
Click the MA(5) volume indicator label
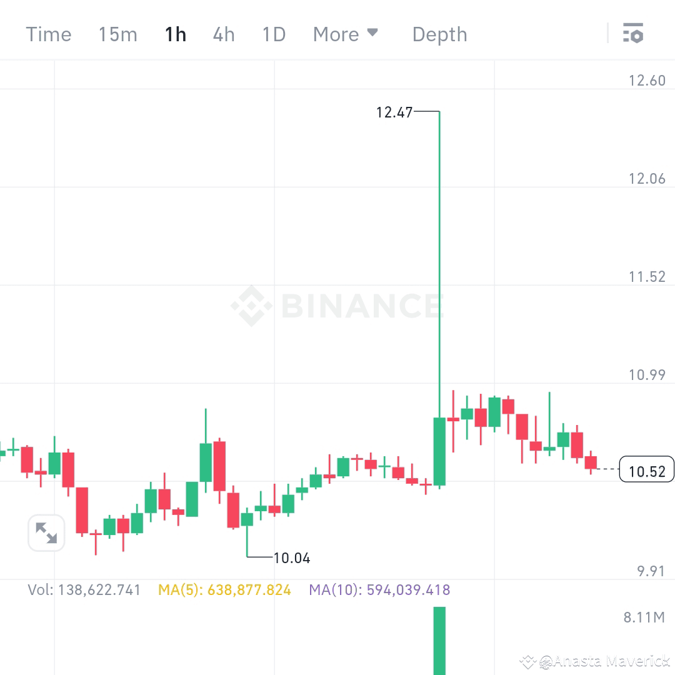[225, 589]
